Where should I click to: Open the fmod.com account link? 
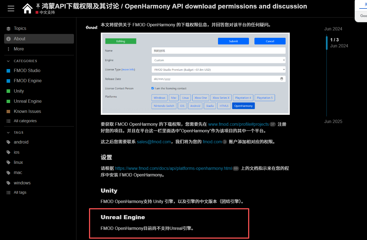[x=212, y=142]
